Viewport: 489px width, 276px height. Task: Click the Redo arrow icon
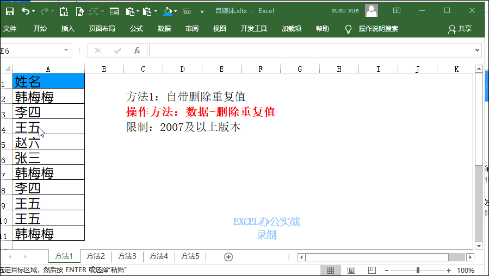45,11
